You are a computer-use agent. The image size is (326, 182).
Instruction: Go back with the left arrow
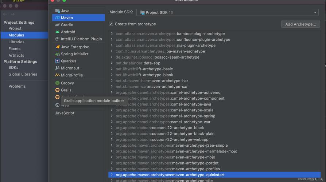pyautogui.click(x=5, y=14)
